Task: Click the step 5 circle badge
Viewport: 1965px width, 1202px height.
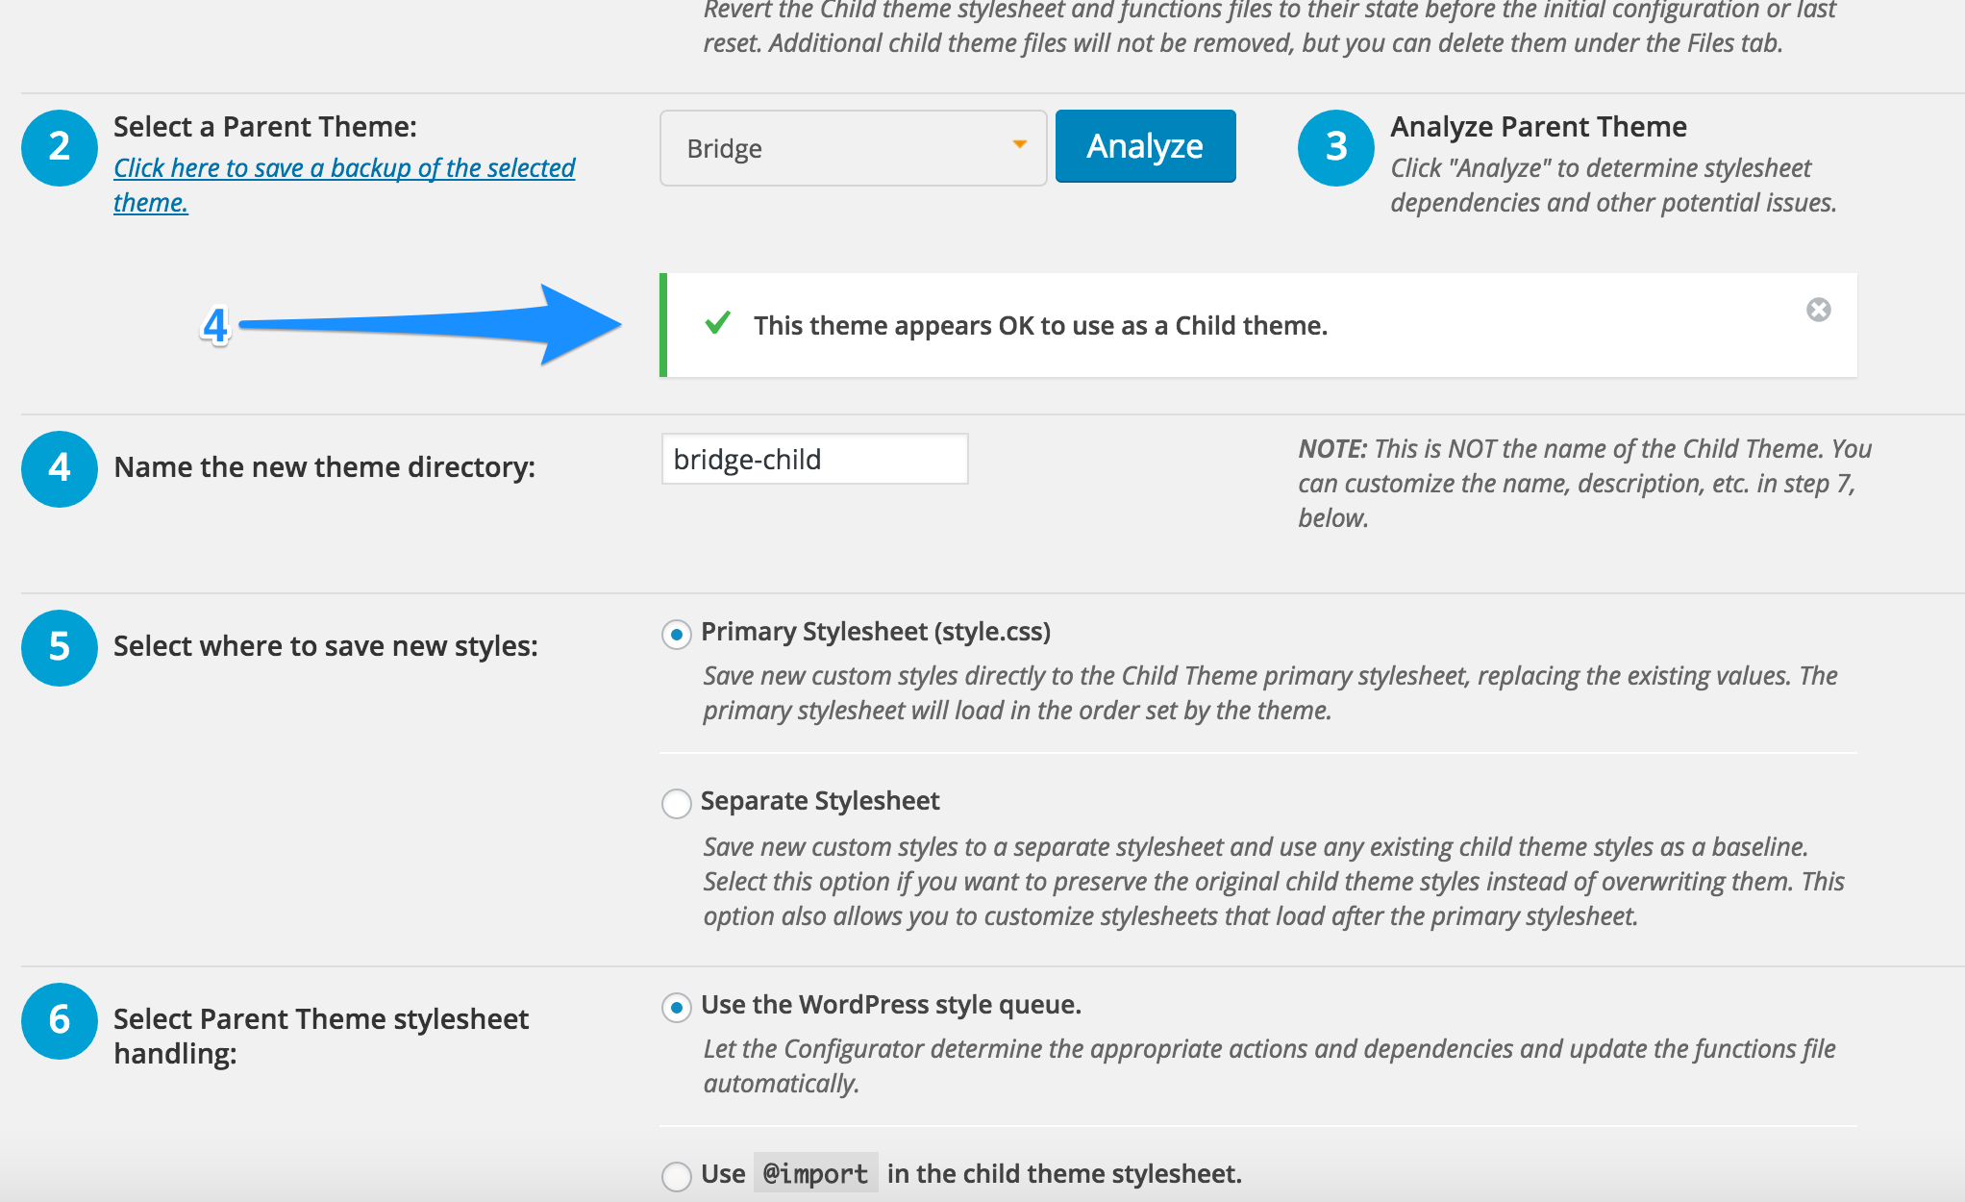Action: pos(60,647)
